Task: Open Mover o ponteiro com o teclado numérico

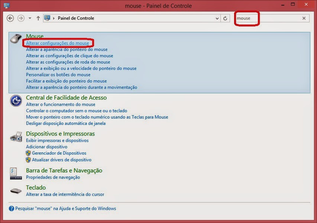Action: (x=97, y=117)
